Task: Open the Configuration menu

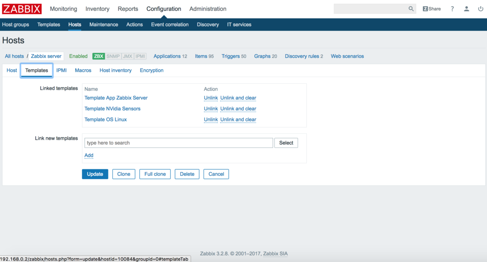Action: click(164, 9)
